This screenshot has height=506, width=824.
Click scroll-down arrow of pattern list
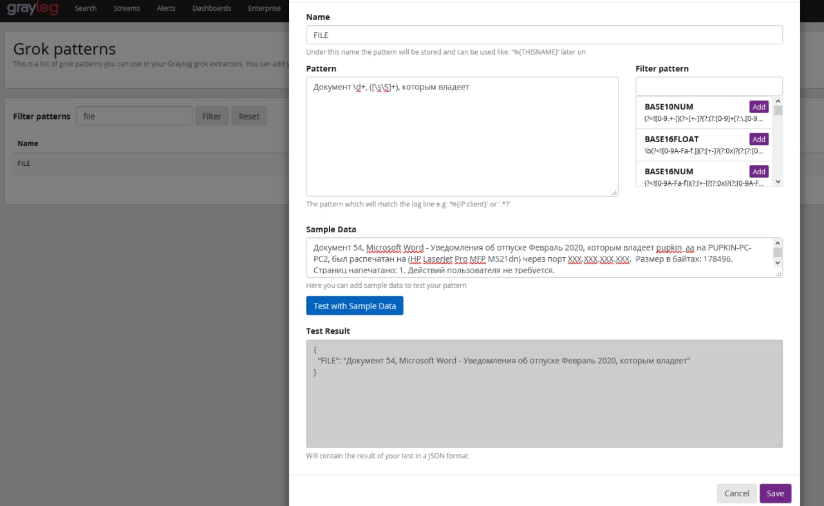point(778,182)
